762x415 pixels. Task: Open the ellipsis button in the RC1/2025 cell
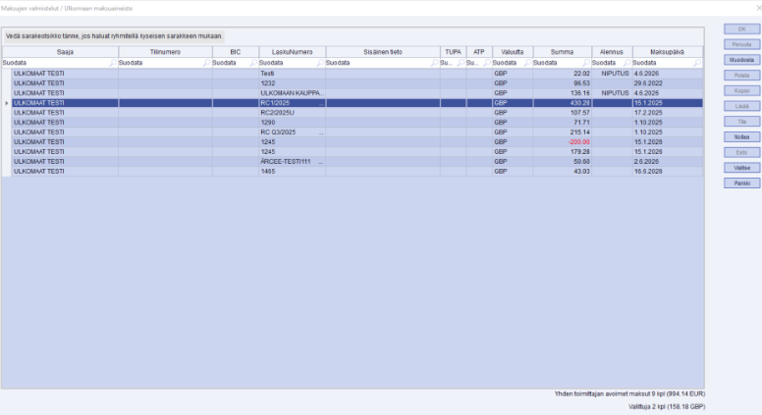321,103
